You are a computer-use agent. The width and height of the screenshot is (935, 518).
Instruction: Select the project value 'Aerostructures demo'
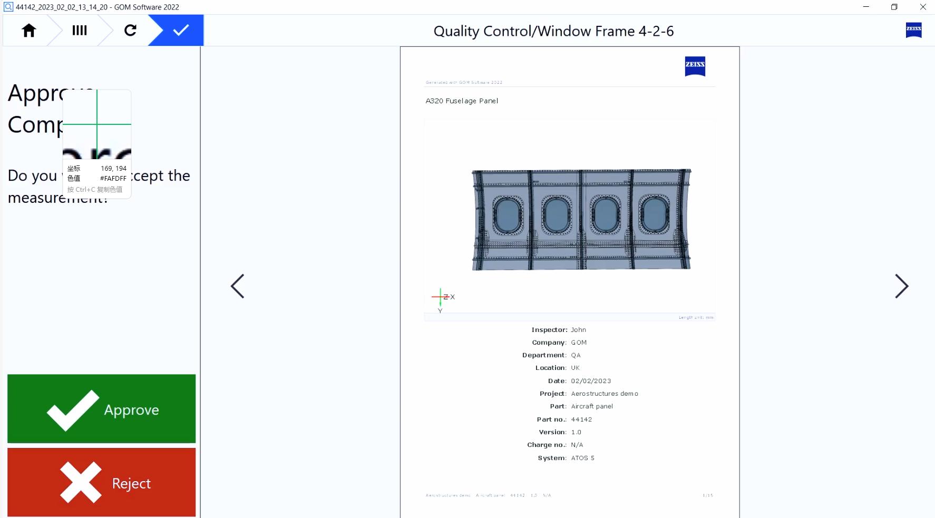tap(605, 394)
